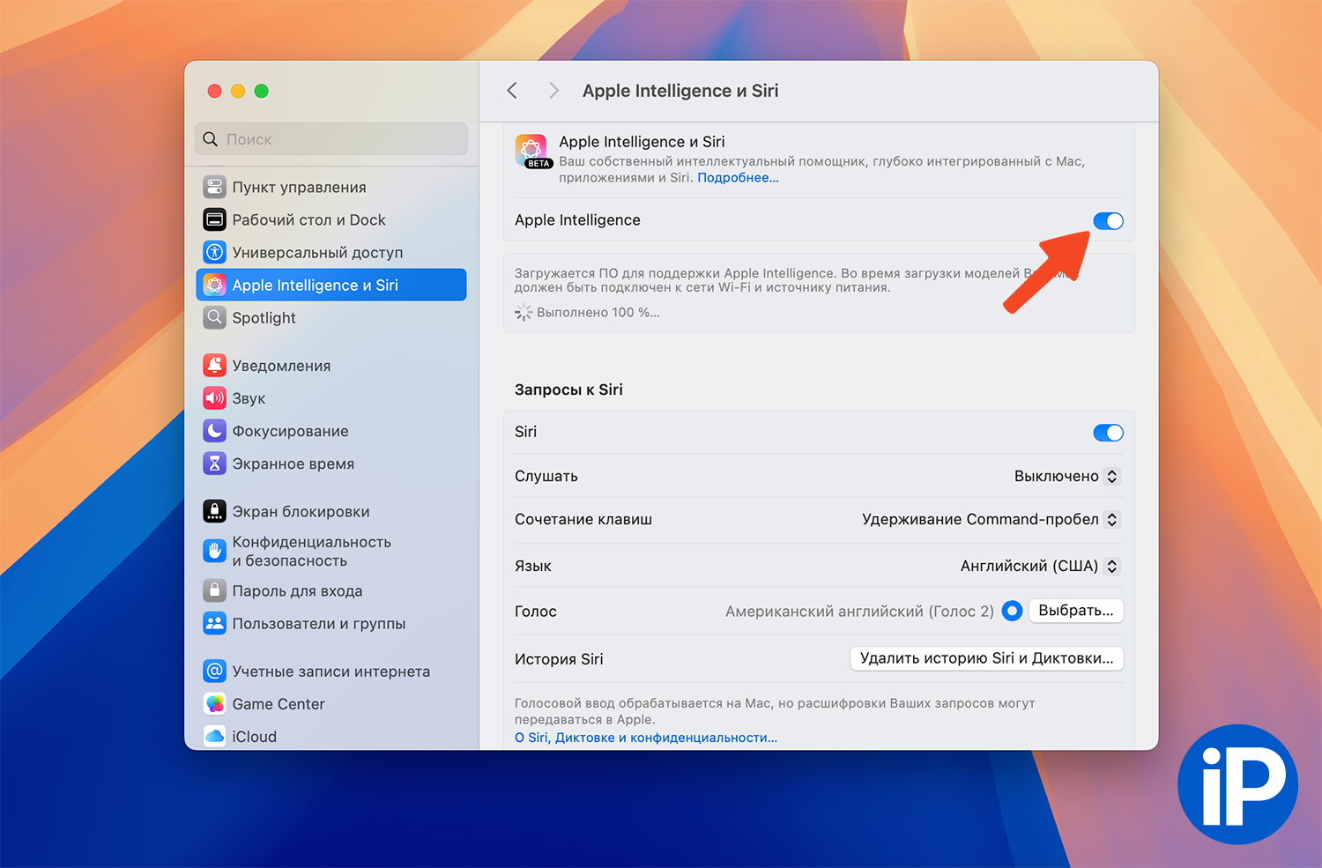The image size is (1322, 868).
Task: Click the Apple Intelligence и Siri sidebar icon
Action: 214,285
